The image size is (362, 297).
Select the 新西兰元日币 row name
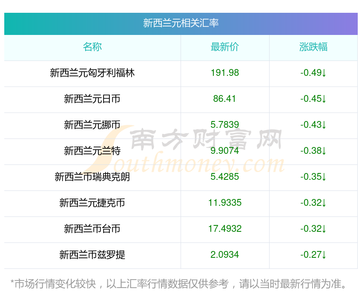[92, 99]
